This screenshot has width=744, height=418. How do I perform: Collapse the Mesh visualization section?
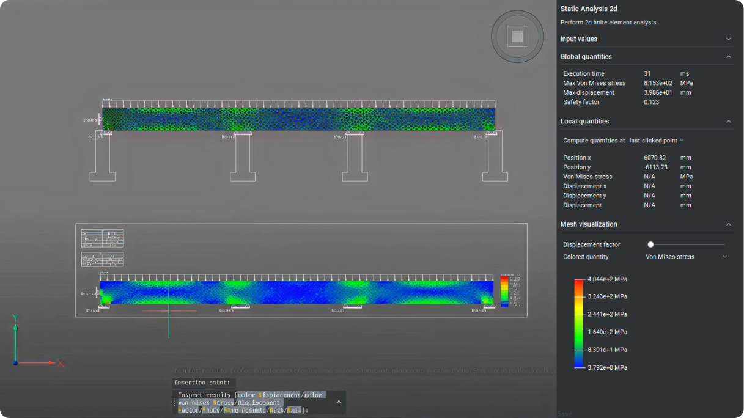pyautogui.click(x=729, y=224)
